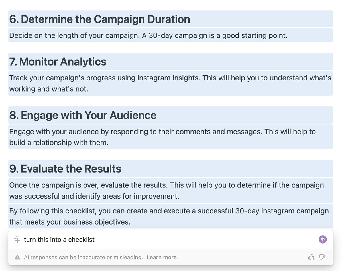
Task: Click the thumbs down feedback icon
Action: click(322, 257)
